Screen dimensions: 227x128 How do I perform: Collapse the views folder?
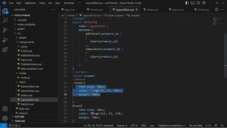pyautogui.click(x=34, y=82)
